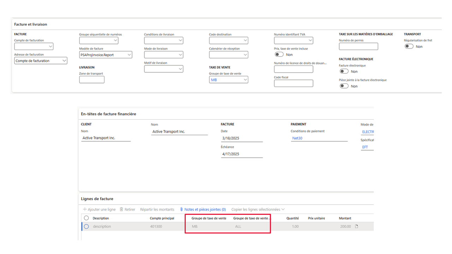Screen dimensions: 452x254
Task: Click Retirer button
Action: (x=127, y=210)
